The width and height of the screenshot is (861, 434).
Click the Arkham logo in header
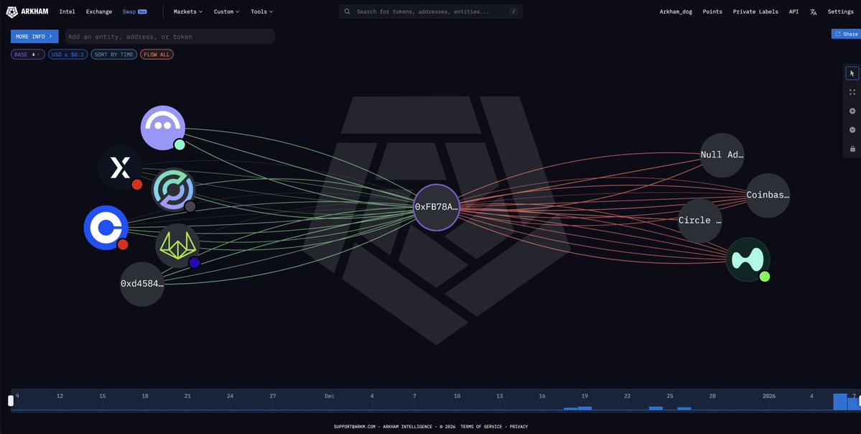[x=28, y=11]
